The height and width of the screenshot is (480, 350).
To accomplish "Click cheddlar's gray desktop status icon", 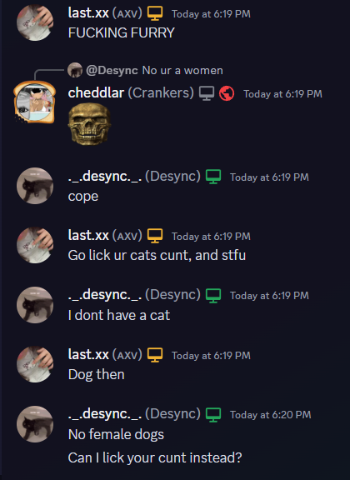I will 207,93.
